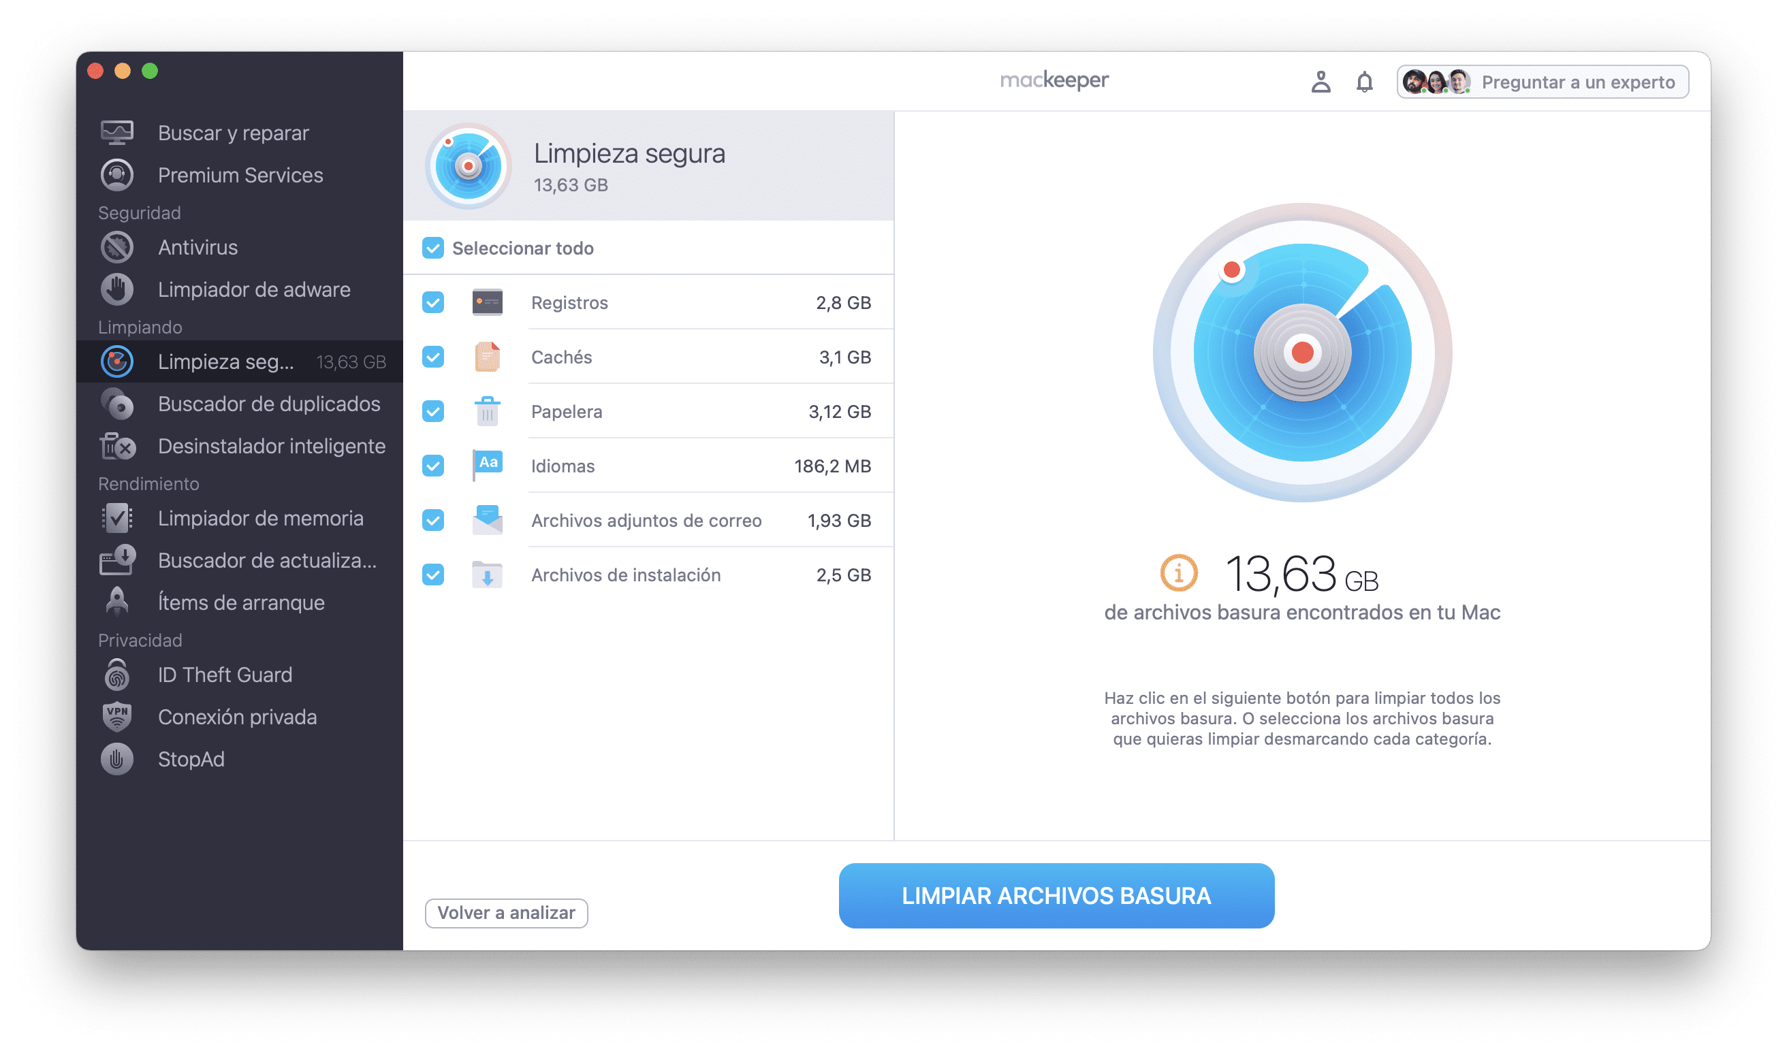Open Desinstalador inteligente
1787x1051 pixels.
tap(240, 447)
